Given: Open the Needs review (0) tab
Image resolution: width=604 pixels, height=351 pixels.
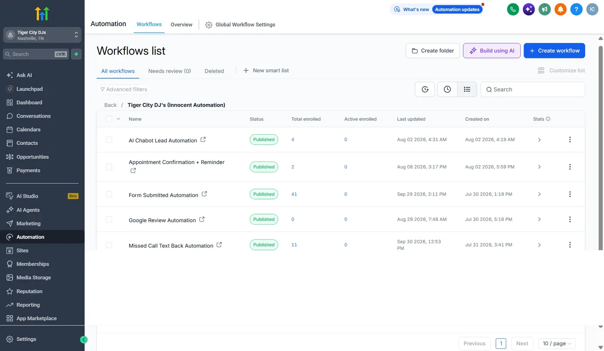Looking at the screenshot, I should pyautogui.click(x=169, y=71).
